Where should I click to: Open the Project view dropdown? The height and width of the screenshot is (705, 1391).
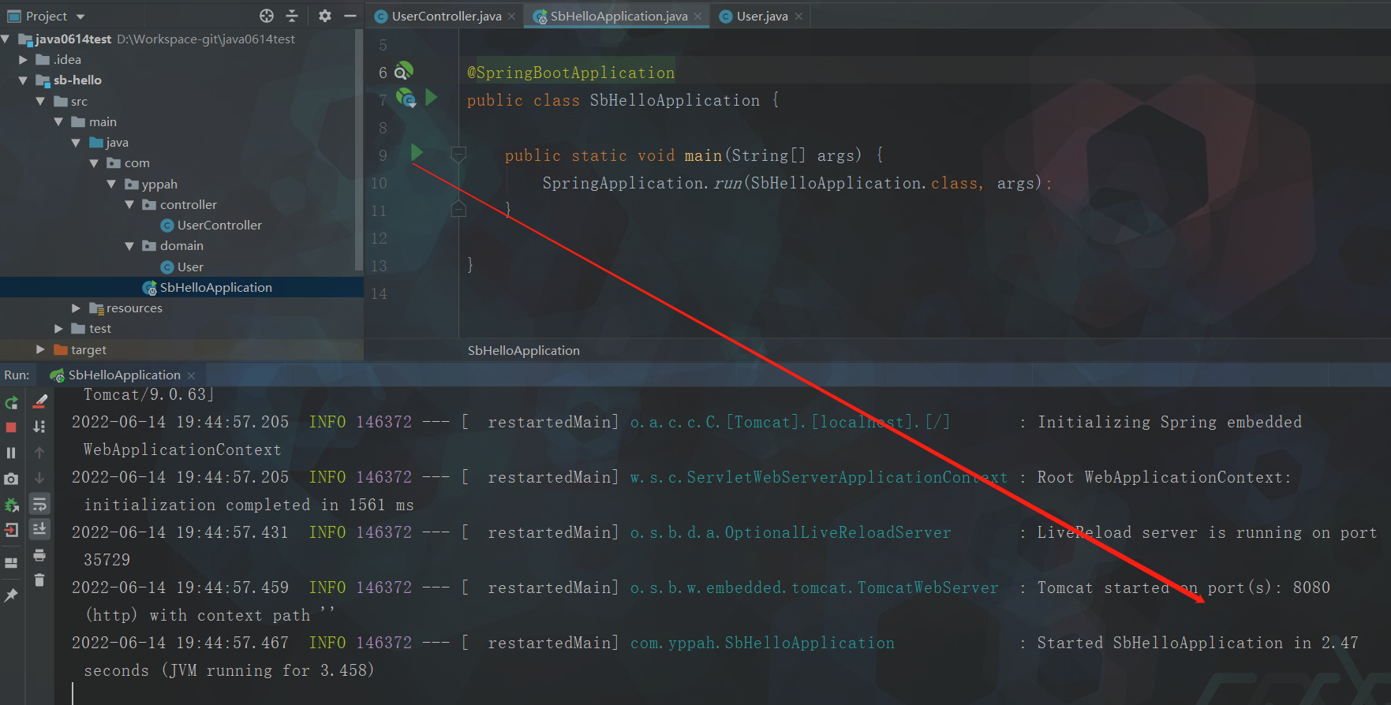pyautogui.click(x=80, y=17)
